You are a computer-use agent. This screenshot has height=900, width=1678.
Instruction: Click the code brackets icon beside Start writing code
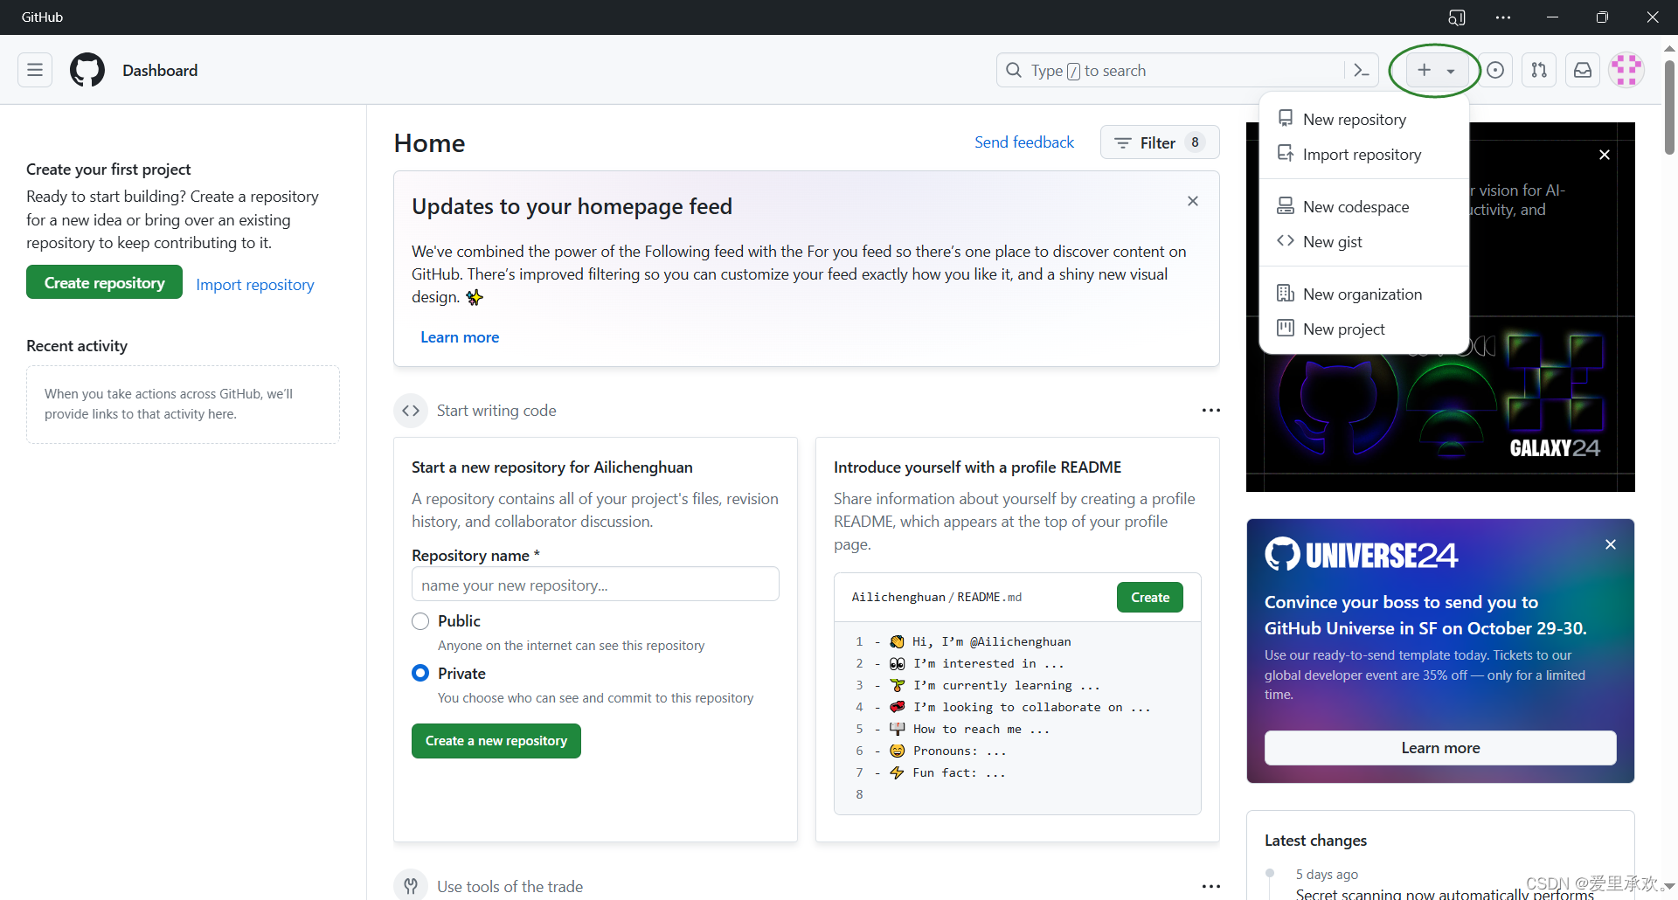[411, 411]
